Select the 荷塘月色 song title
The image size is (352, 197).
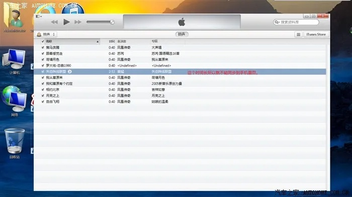coord(53,60)
